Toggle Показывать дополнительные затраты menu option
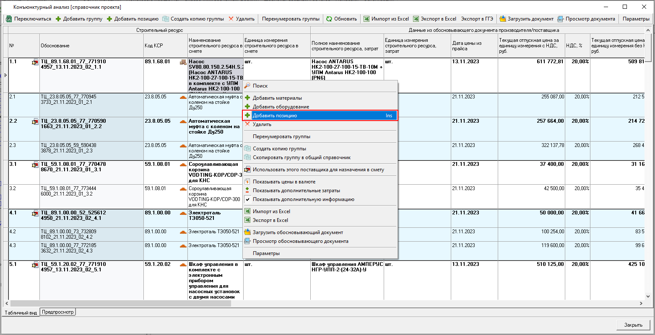This screenshot has height=335, width=655. pos(296,191)
